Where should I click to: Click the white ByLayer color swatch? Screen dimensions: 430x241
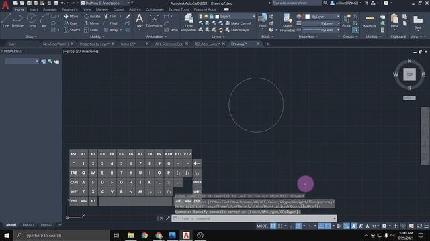click(308, 17)
